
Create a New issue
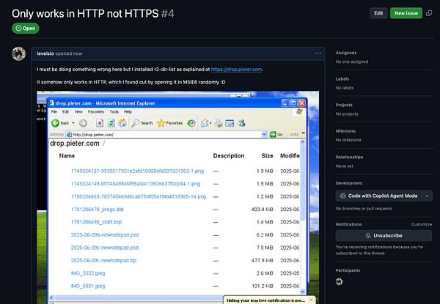[x=406, y=13]
